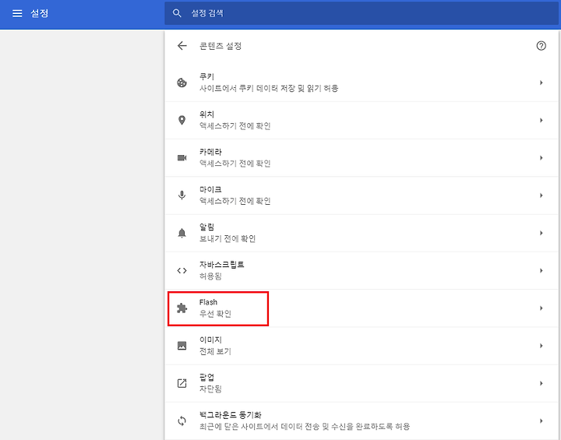The width and height of the screenshot is (561, 440).
Task: Open the 팝업 settings label
Action: pos(206,377)
